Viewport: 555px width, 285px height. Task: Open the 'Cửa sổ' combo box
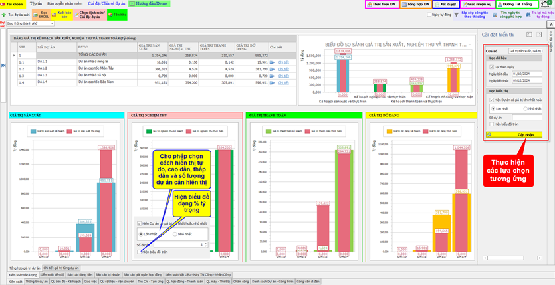click(525, 50)
